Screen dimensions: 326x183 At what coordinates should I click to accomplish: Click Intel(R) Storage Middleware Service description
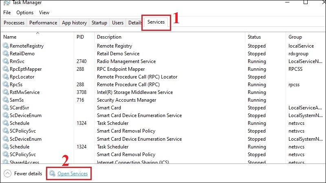pyautogui.click(x=135, y=92)
